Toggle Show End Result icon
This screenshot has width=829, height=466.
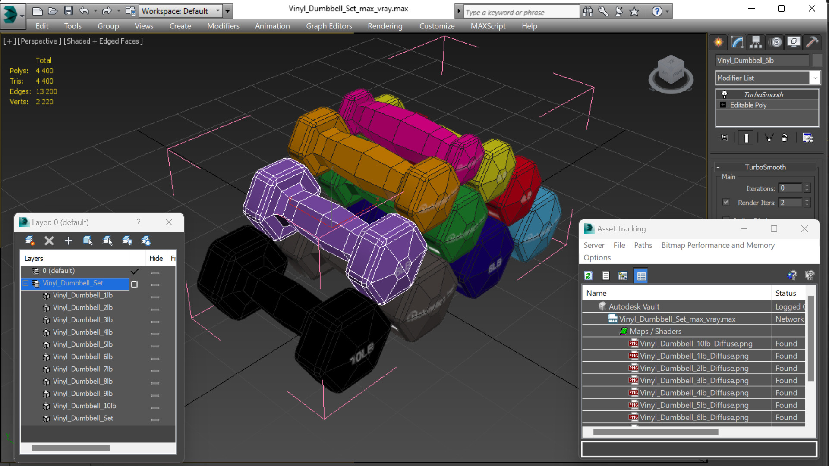click(746, 138)
